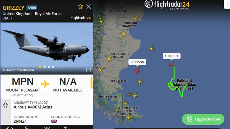The width and height of the screenshot is (230, 129).
Task: Click the flight panel scrollbar thumb
Action: pyautogui.click(x=91, y=83)
